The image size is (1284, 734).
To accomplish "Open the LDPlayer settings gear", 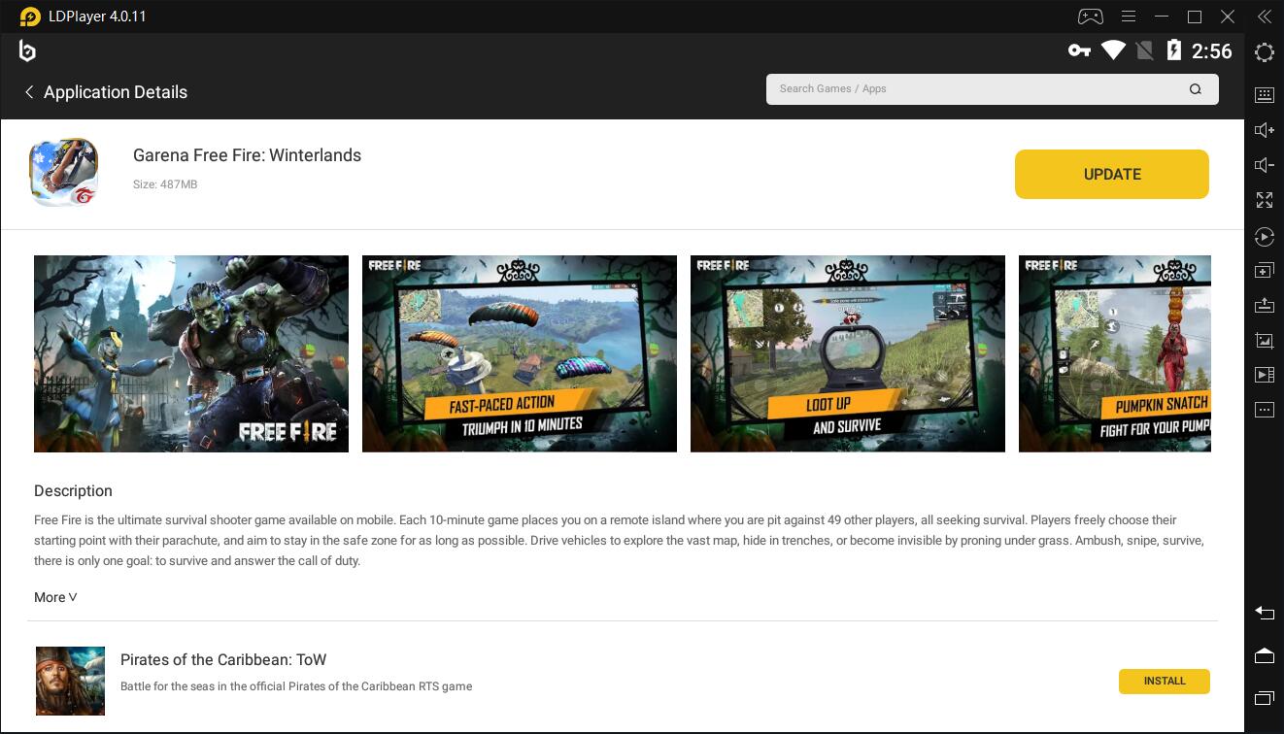I will pos(1264,53).
